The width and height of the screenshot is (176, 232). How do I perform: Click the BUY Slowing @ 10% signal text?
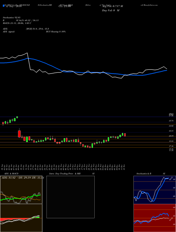tap(56, 32)
